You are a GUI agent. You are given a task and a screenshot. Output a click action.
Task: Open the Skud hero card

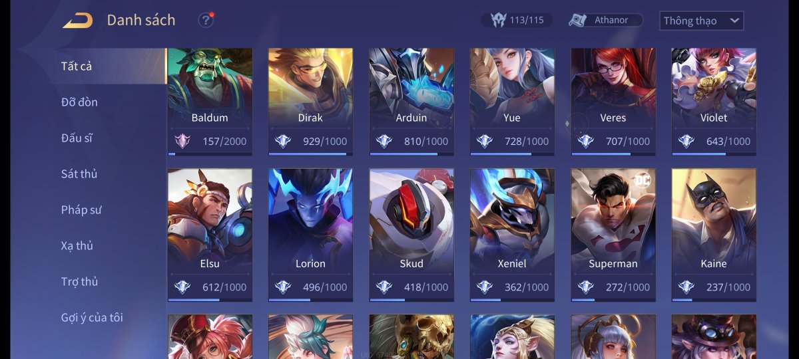pyautogui.click(x=411, y=235)
